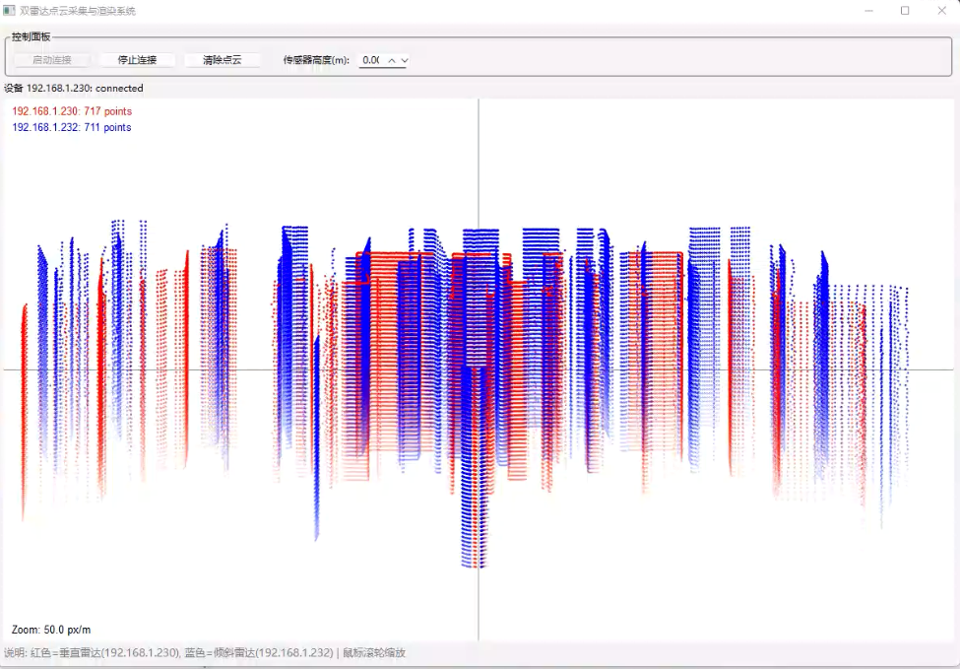Viewport: 960px width, 669px height.
Task: Click the greyed-out 启动连接 button
Action: click(x=52, y=60)
